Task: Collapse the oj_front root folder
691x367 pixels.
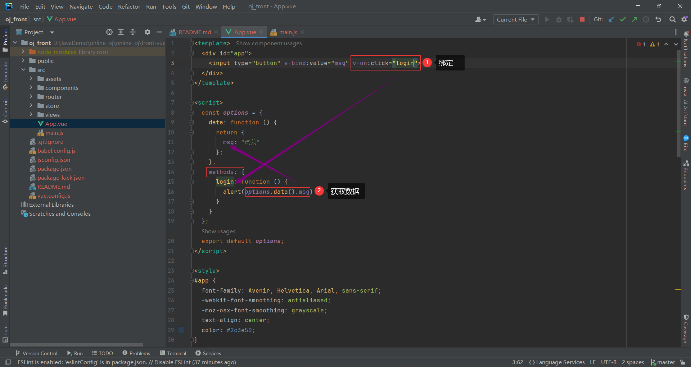Action: pyautogui.click(x=15, y=43)
